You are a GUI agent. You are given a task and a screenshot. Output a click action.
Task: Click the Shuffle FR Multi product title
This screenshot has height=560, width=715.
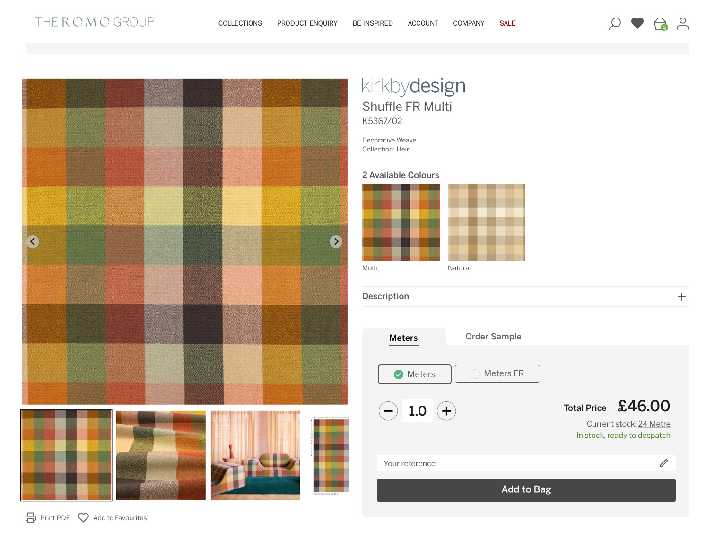(407, 107)
